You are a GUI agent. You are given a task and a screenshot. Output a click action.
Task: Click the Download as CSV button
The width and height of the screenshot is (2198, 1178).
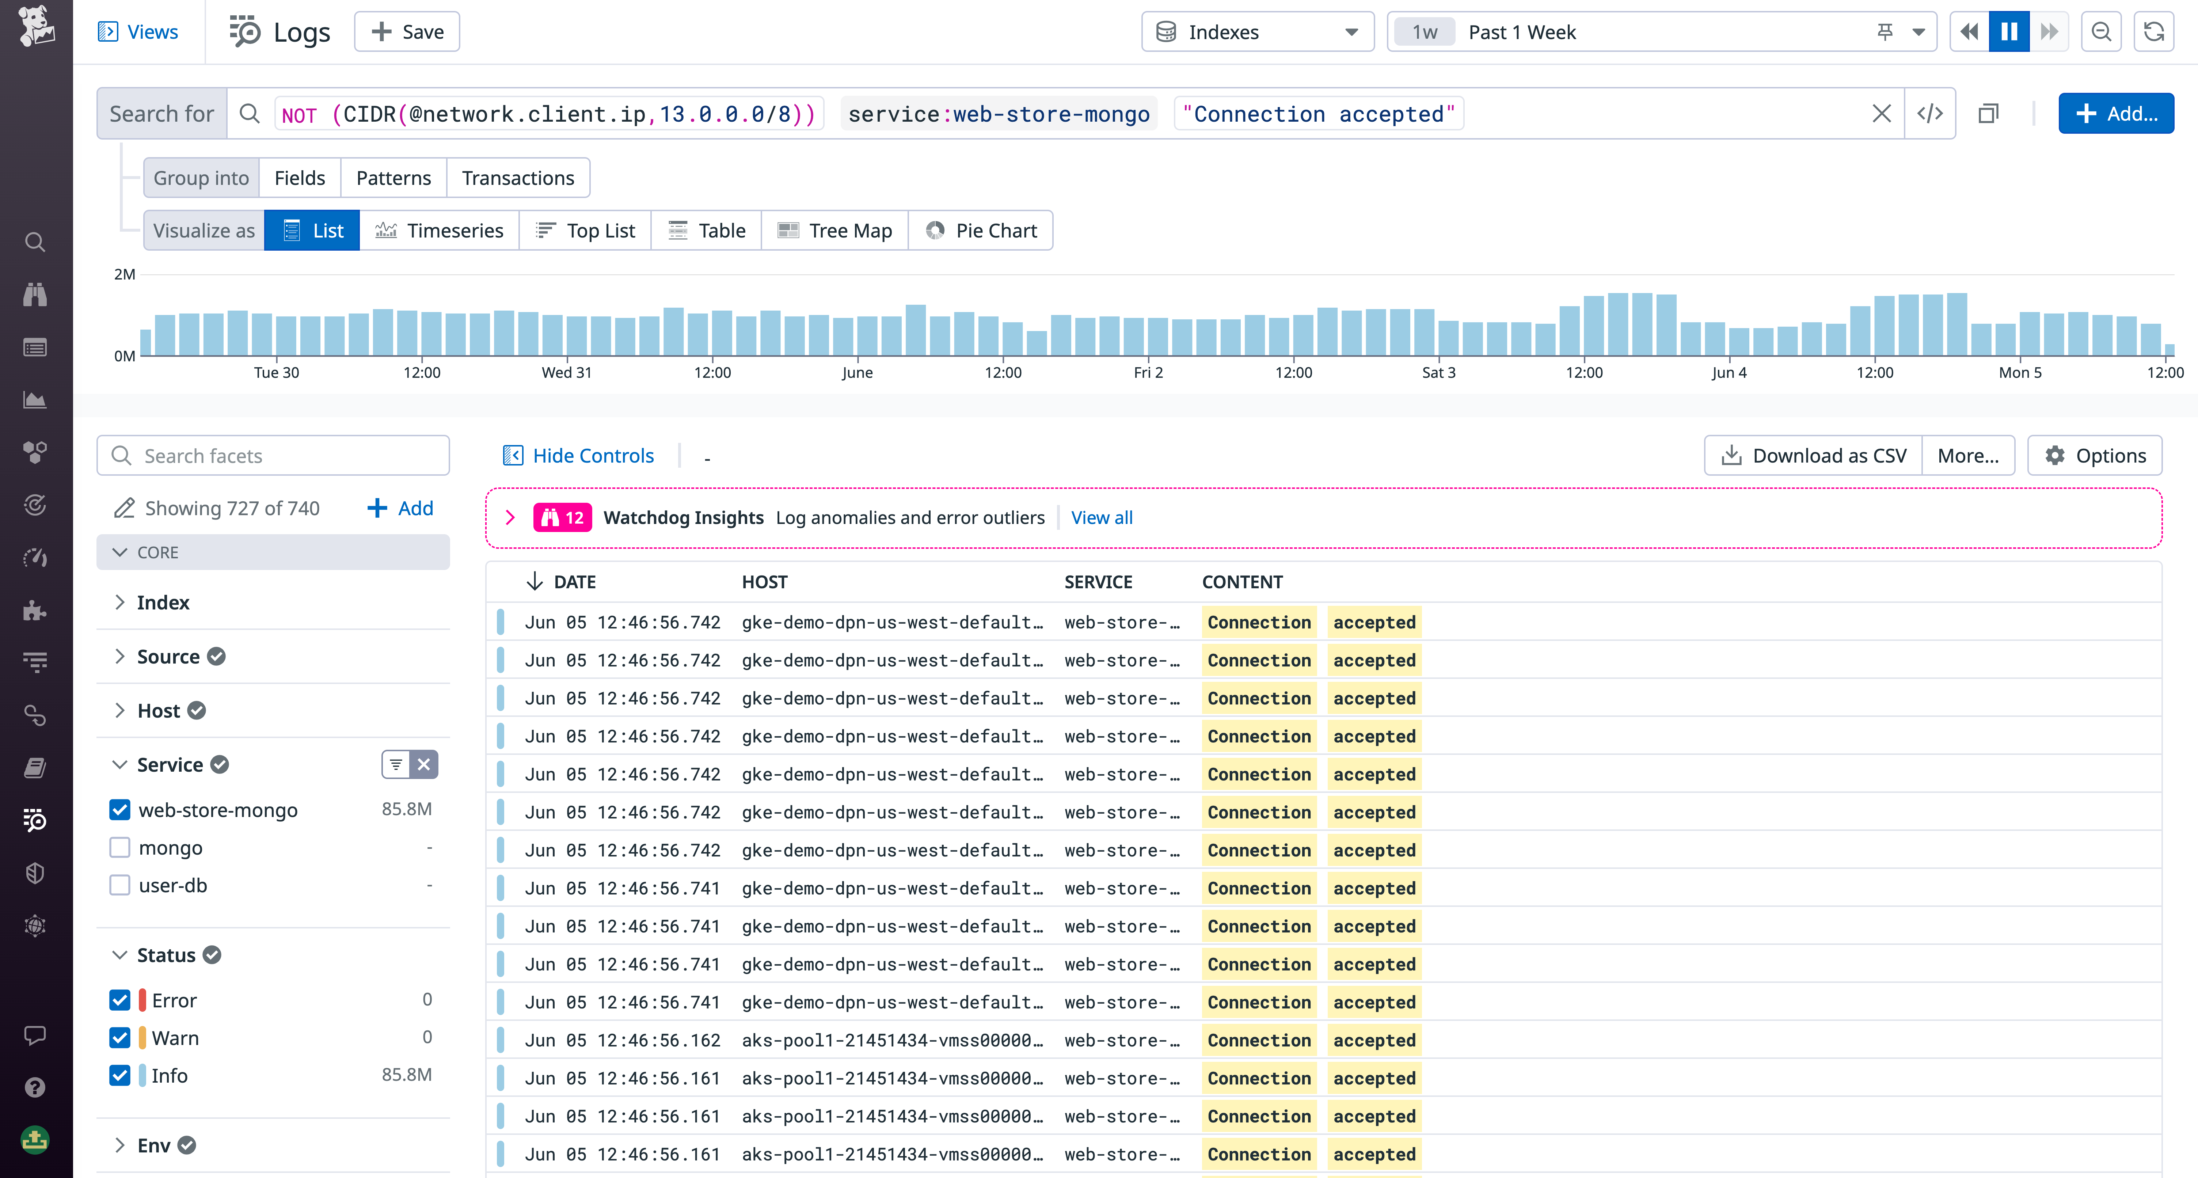pyautogui.click(x=1811, y=455)
